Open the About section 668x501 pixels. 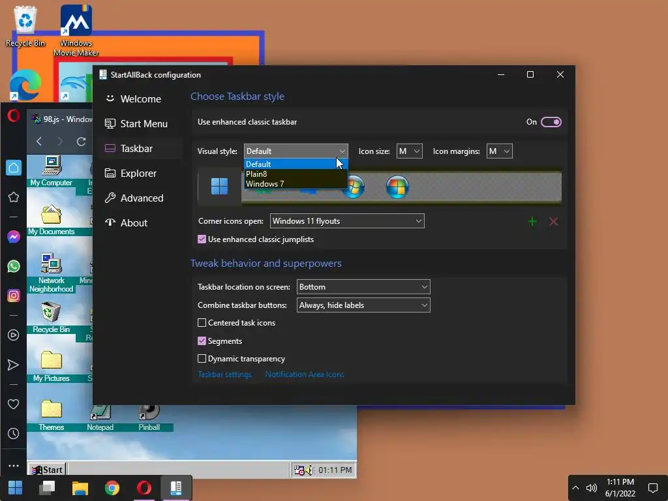141,223
